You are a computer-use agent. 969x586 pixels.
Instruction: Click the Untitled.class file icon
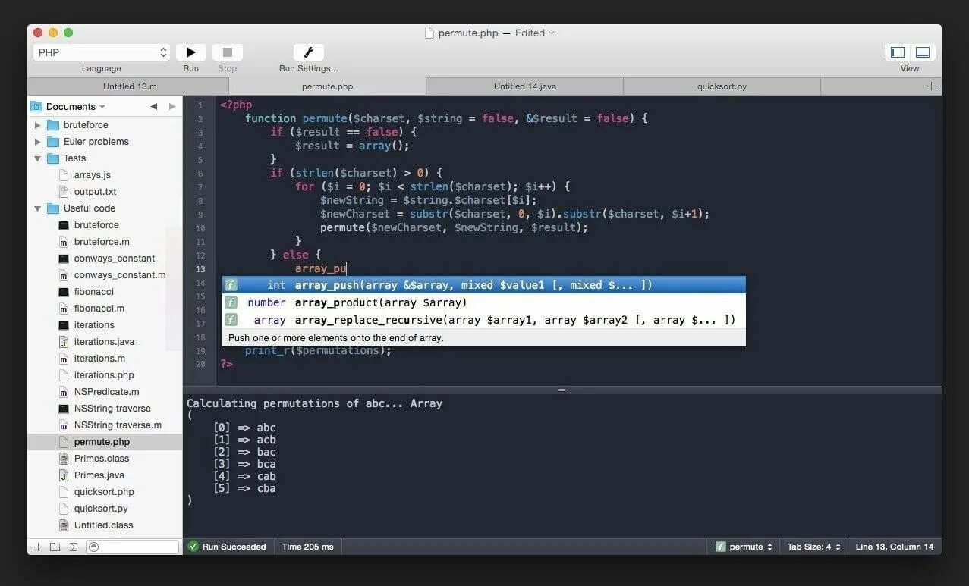[x=64, y=525]
